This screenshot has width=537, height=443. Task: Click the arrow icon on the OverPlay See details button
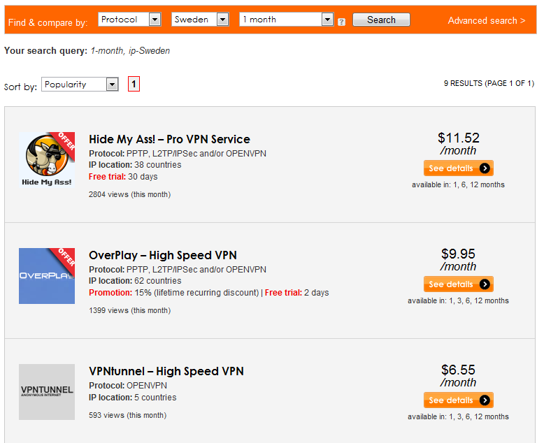(x=485, y=284)
